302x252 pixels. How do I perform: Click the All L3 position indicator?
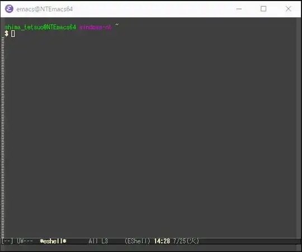(98, 241)
